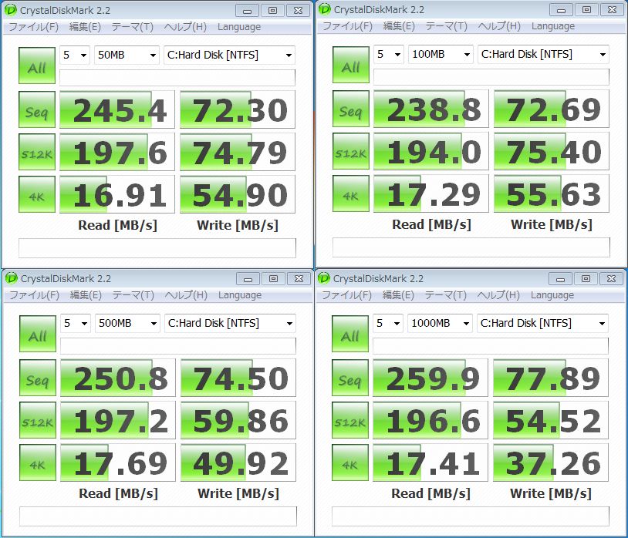
Task: Click 4K write result 55.63
Action: click(x=552, y=193)
